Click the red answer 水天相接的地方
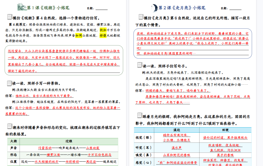 point(47,162)
